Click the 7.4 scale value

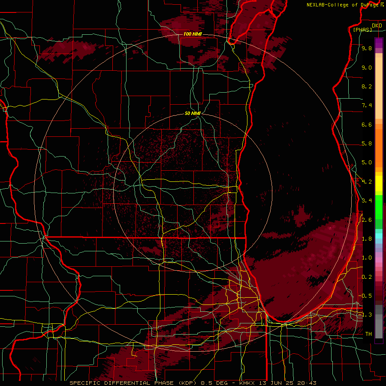click(367, 106)
